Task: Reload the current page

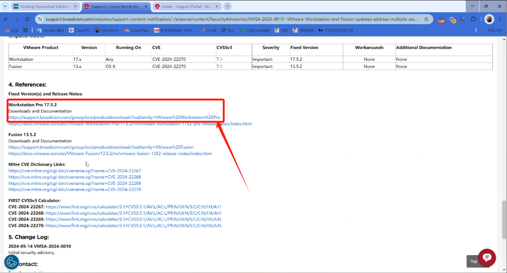Action: [x=27, y=19]
